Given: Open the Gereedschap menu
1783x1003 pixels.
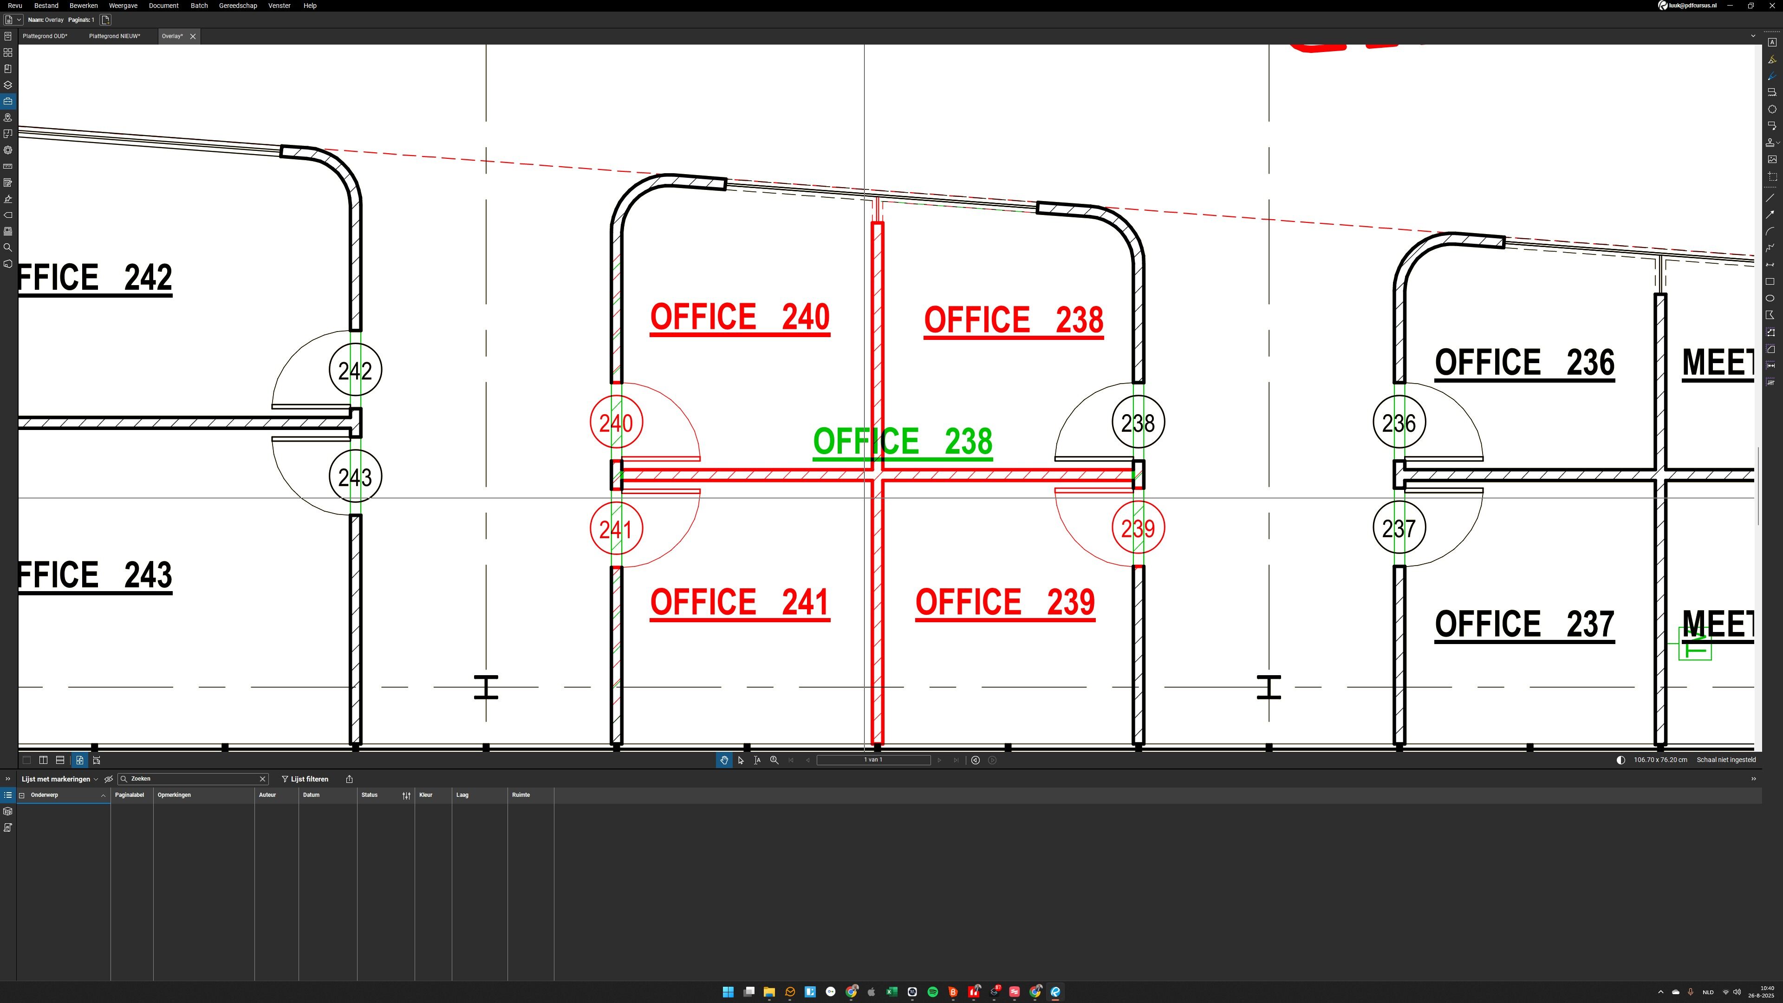Looking at the screenshot, I should tap(237, 6).
